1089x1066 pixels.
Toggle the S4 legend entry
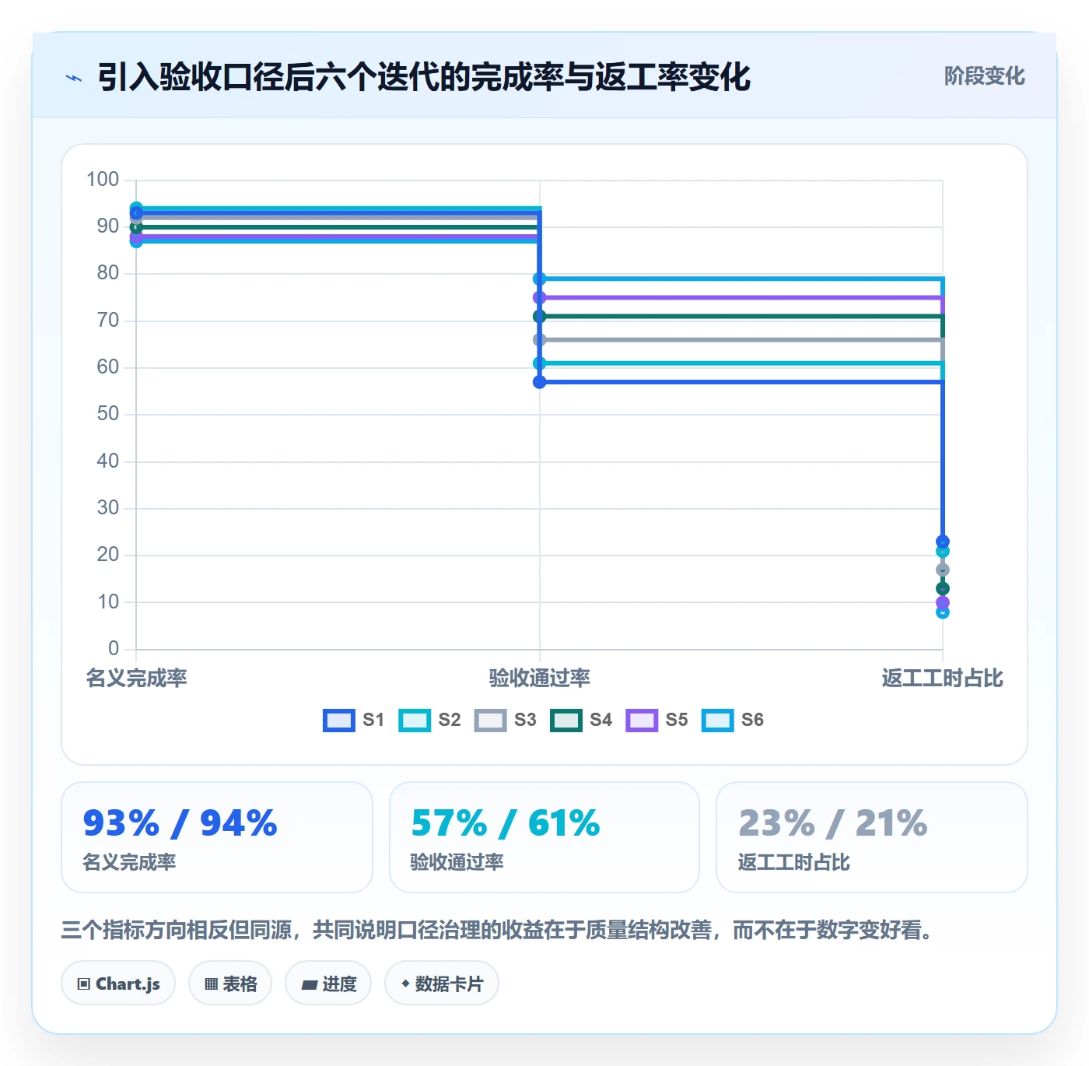click(x=581, y=721)
